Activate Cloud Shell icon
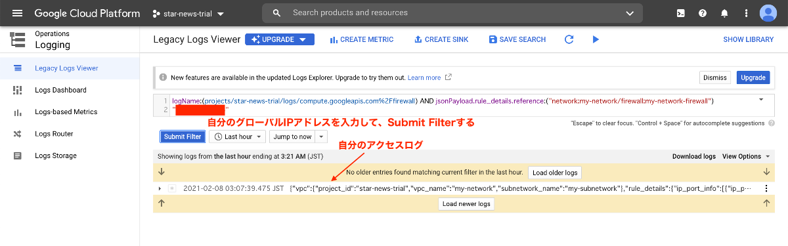 pyautogui.click(x=682, y=13)
